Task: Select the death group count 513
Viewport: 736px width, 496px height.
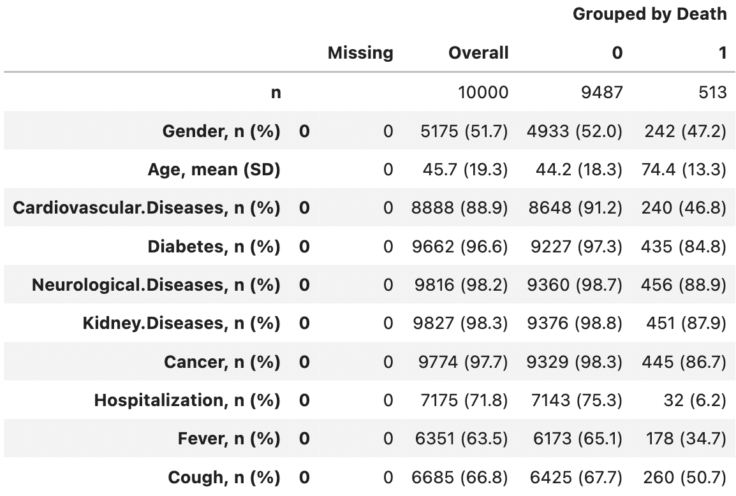Action: point(711,92)
